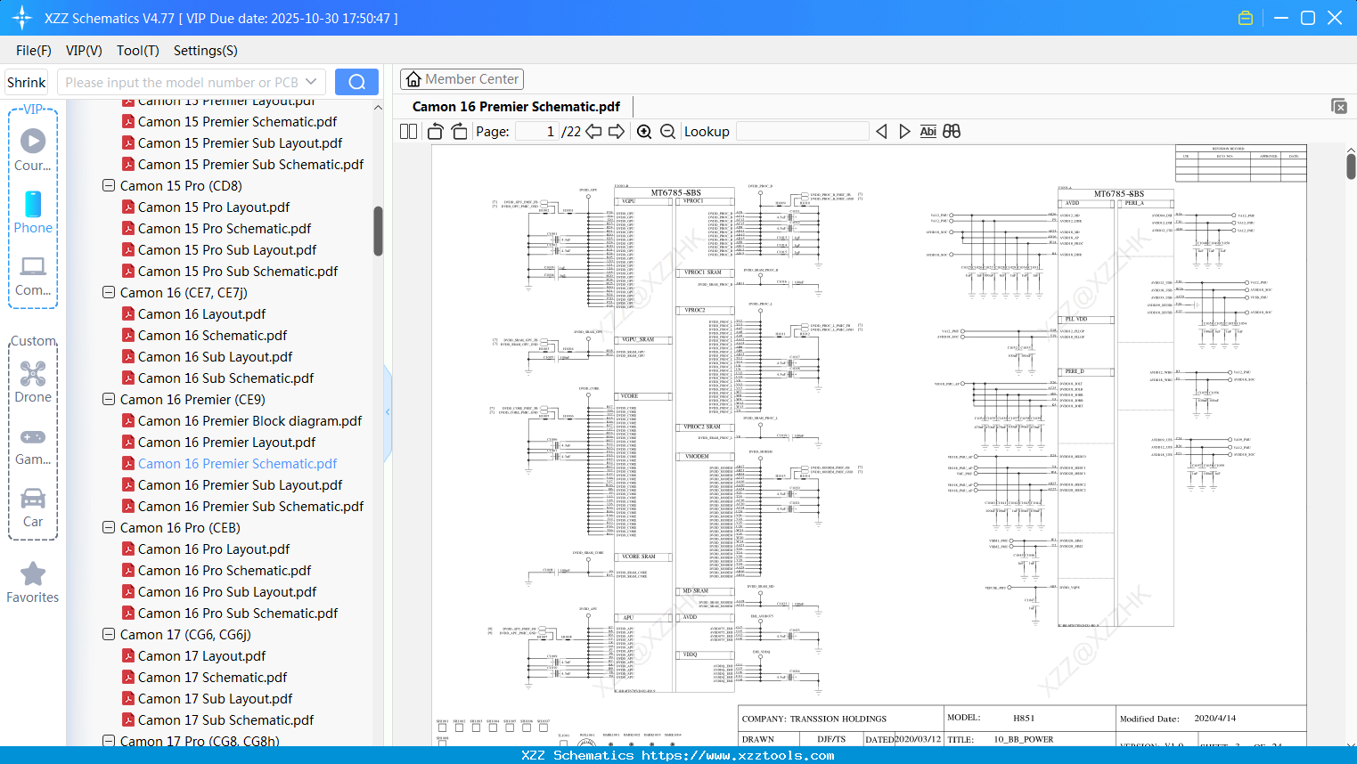This screenshot has width=1357, height=764.
Task: Zoom out of the schematic
Action: 667,131
